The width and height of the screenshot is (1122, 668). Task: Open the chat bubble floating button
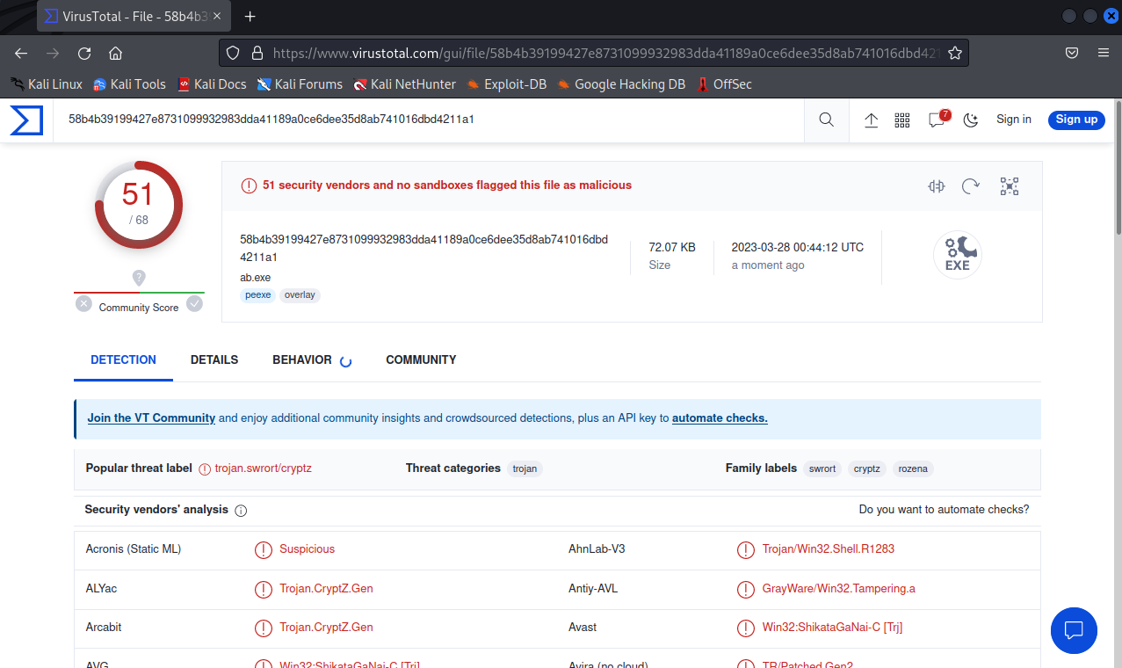[x=1074, y=630]
